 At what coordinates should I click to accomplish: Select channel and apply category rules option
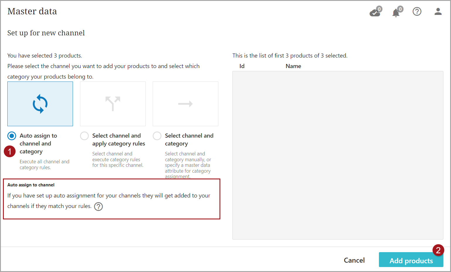click(x=84, y=136)
